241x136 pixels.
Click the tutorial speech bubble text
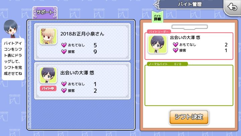coord(13,58)
